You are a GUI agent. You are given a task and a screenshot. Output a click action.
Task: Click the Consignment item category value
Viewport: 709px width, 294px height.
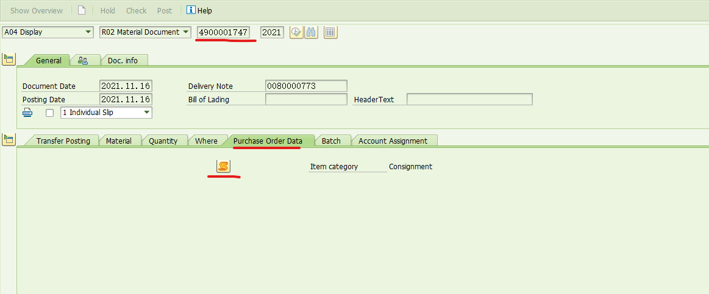(410, 167)
